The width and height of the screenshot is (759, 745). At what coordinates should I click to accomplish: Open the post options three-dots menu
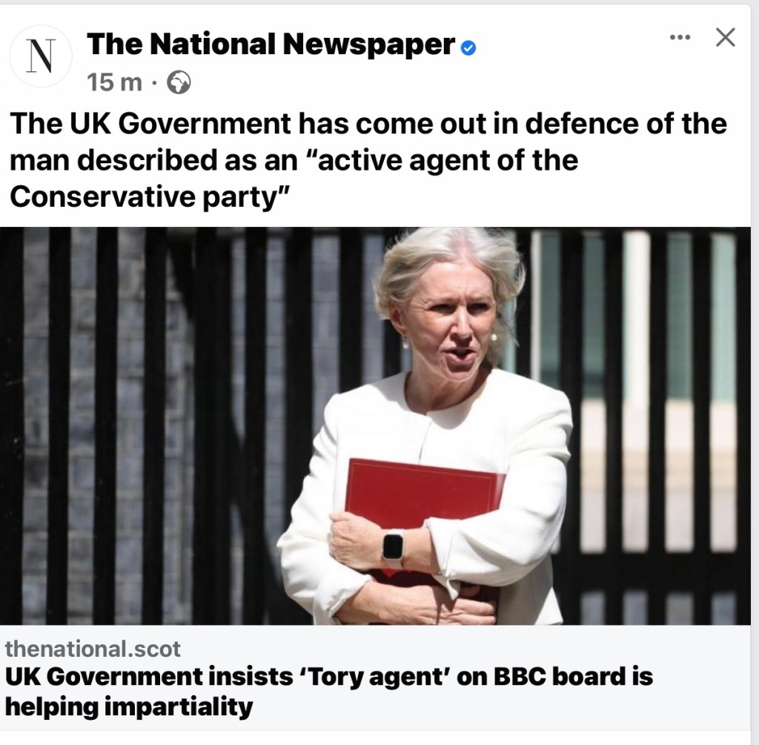(680, 37)
